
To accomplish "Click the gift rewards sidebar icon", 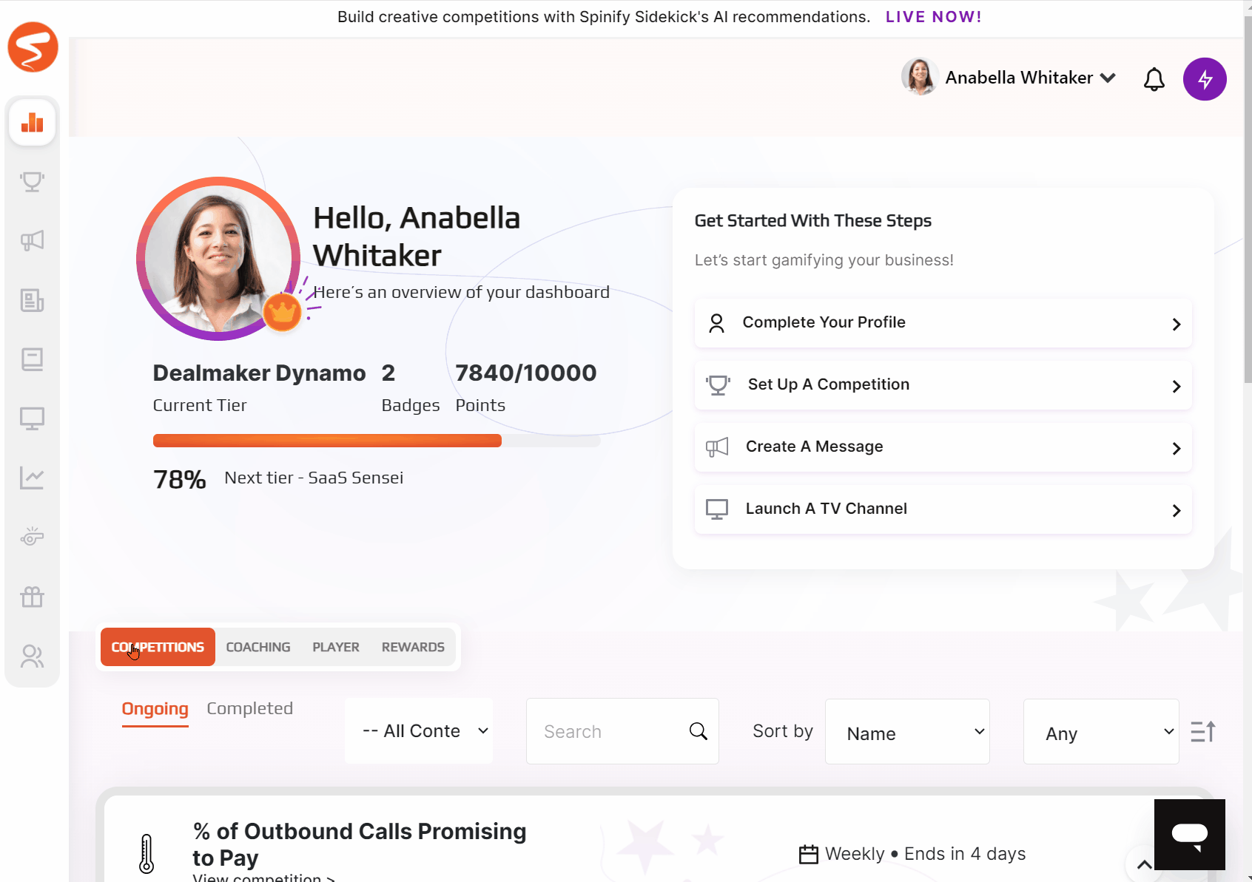I will click(32, 597).
